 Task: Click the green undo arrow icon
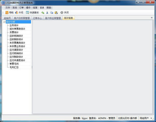pos(43,13)
